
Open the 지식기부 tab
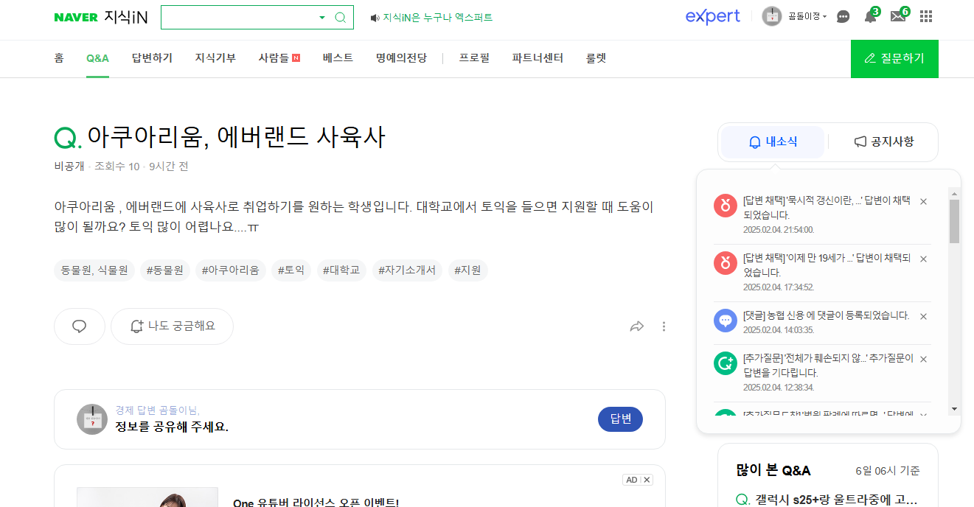pos(215,58)
